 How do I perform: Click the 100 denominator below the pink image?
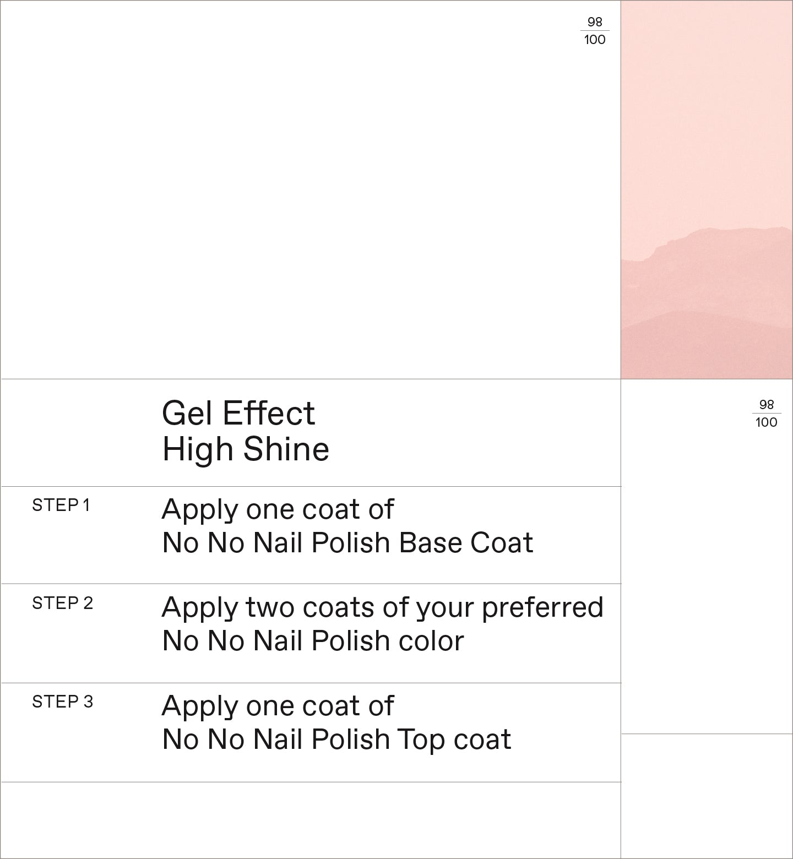[767, 422]
